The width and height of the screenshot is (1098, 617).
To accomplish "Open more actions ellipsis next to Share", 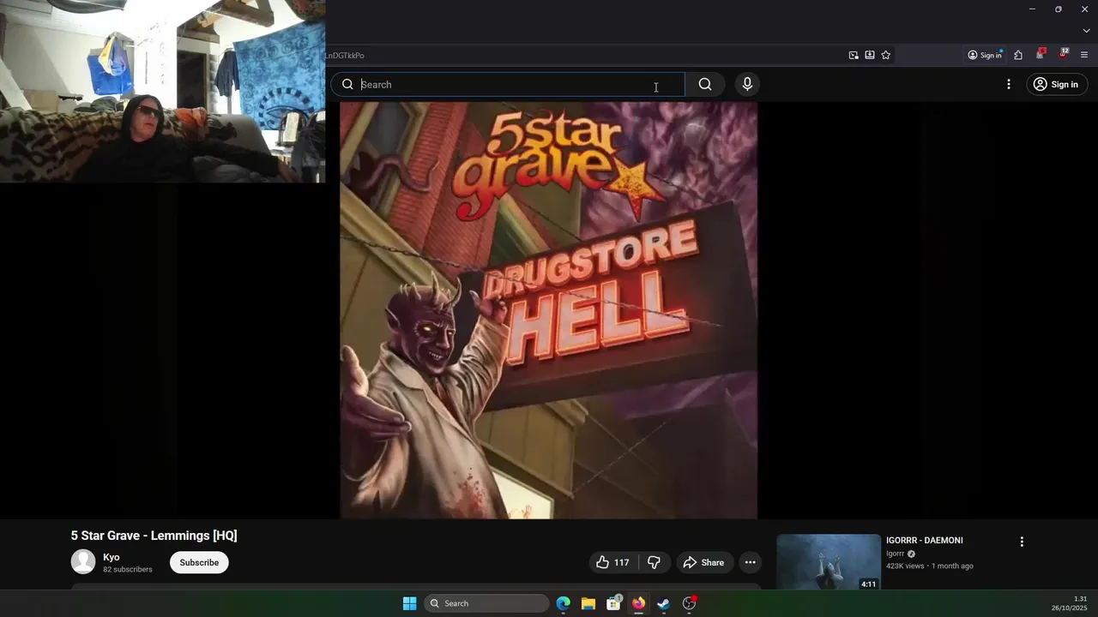I will pyautogui.click(x=750, y=562).
